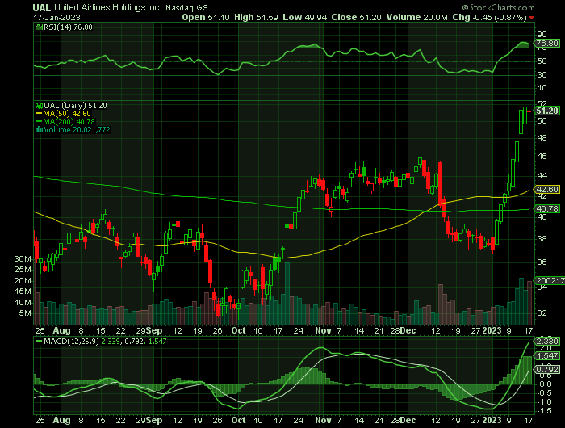Click the -0.5 level on MACD axis
This screenshot has width=565, height=428.
[x=545, y=393]
